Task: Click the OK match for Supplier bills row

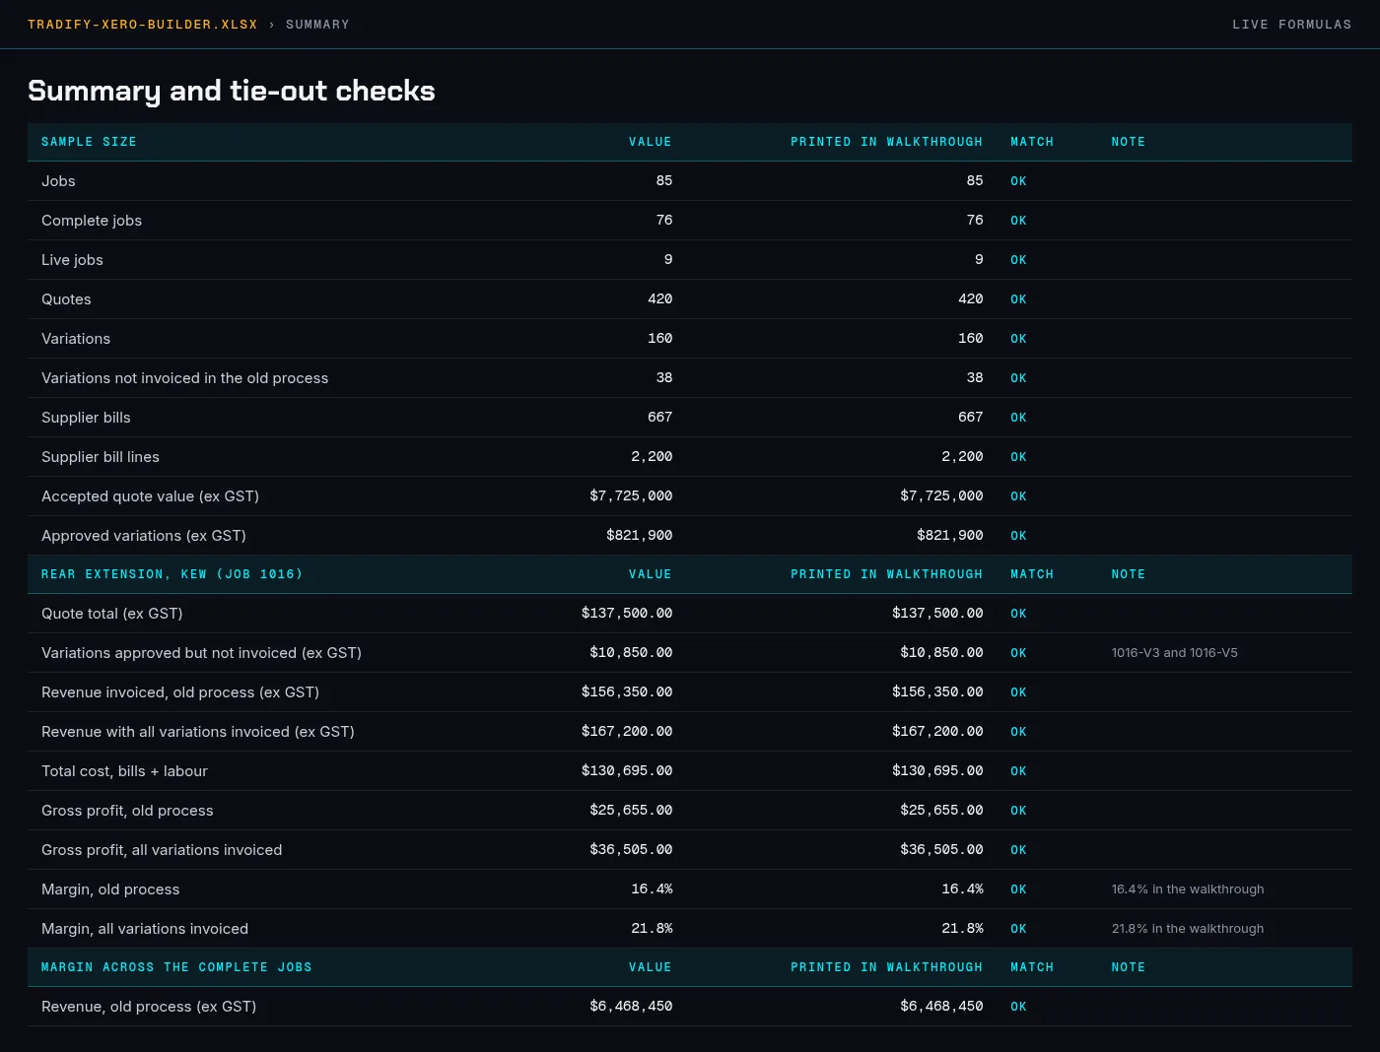Action: [x=1018, y=418]
